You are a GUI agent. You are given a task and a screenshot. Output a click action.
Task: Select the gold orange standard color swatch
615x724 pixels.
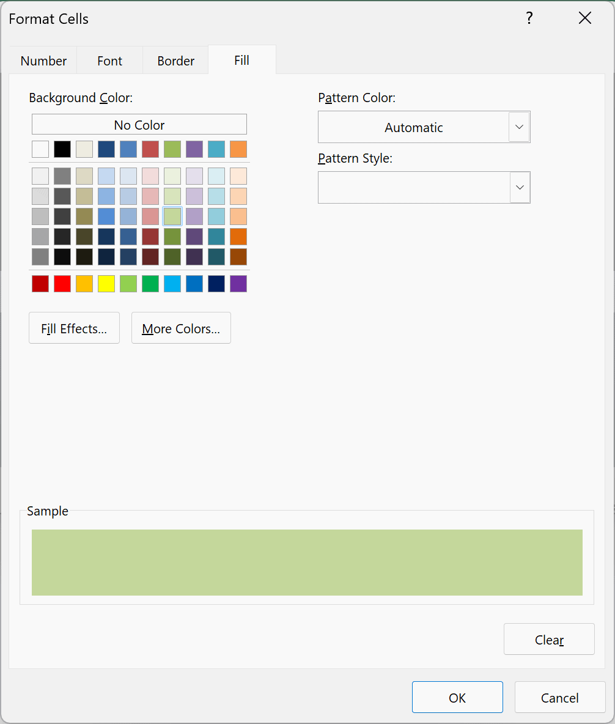(84, 284)
